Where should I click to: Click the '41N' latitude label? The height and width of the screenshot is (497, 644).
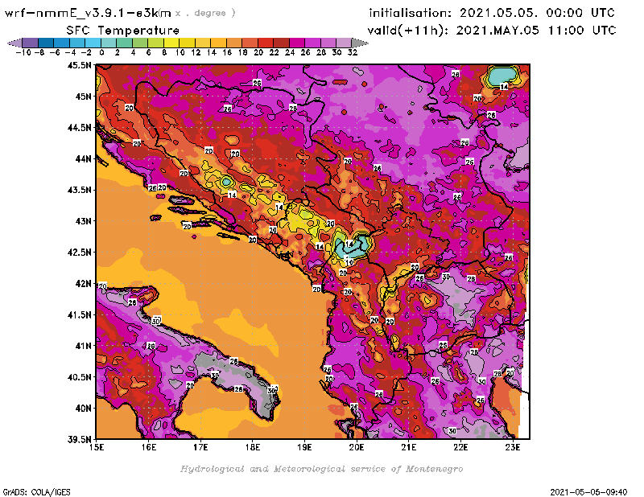tap(84, 346)
